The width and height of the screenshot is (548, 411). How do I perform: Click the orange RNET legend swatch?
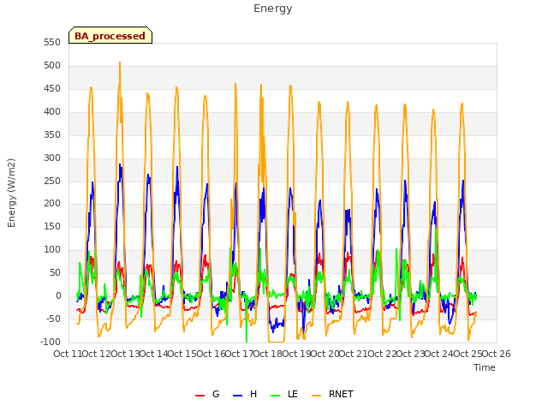coord(316,395)
